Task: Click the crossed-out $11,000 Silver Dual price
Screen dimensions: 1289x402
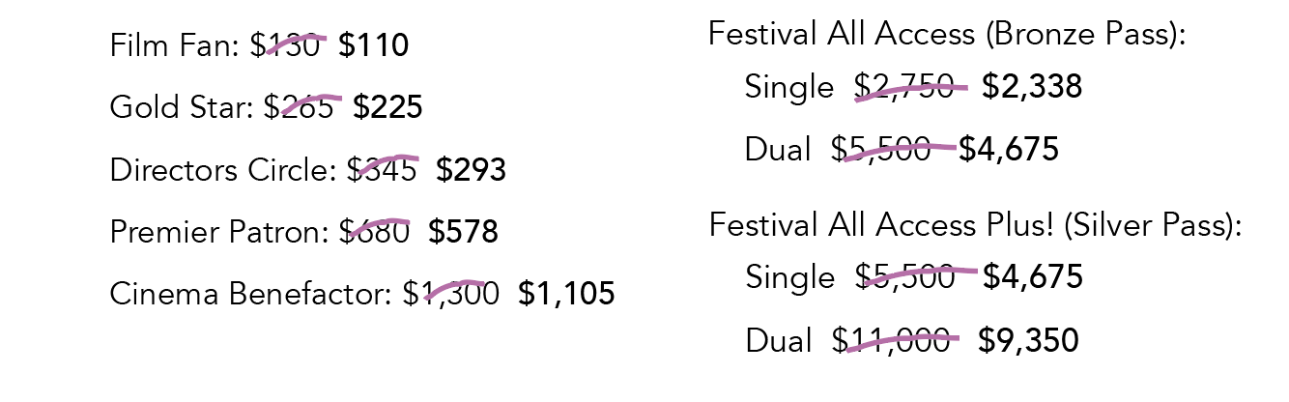Action: tap(892, 341)
